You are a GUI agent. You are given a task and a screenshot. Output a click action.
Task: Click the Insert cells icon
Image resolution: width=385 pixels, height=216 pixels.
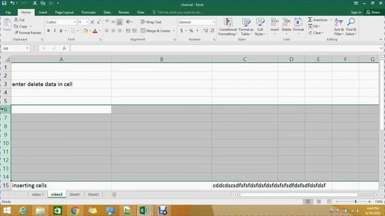click(x=274, y=23)
